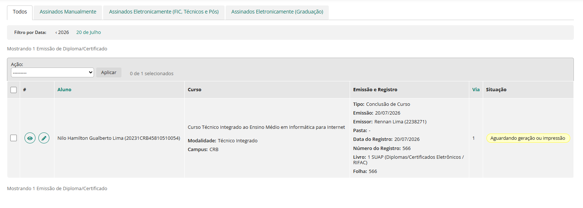The width and height of the screenshot is (583, 208).
Task: Click the Filtro por Data label
Action: click(30, 32)
